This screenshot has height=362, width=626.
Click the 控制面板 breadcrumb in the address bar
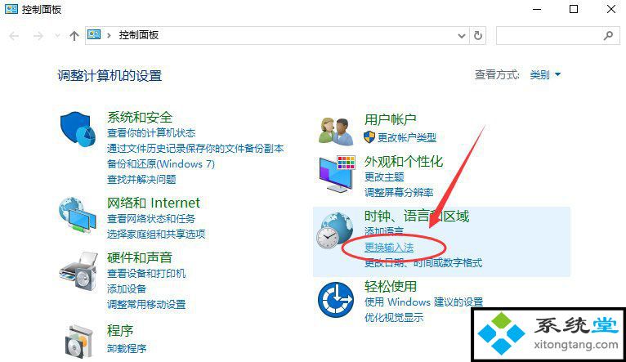139,35
